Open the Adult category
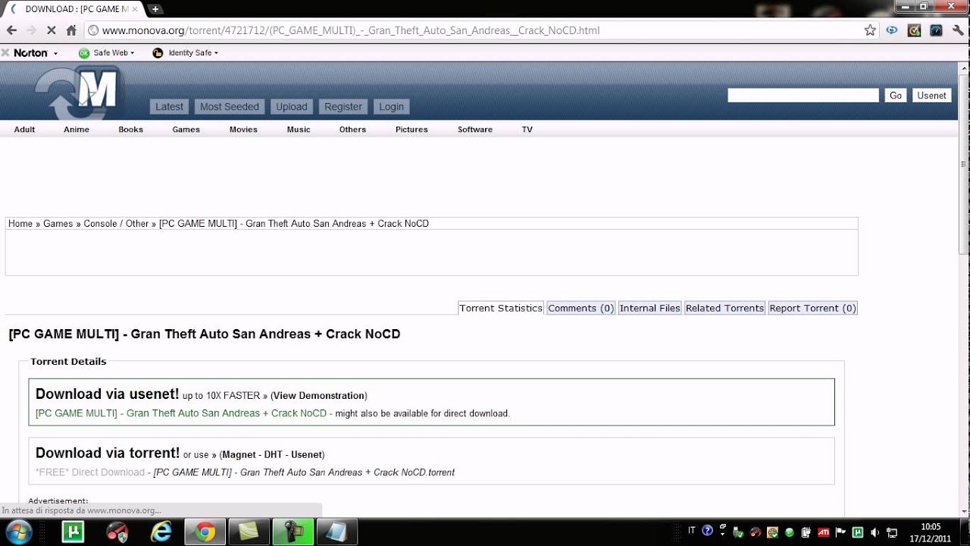Screen dimensions: 970x546 point(24,130)
